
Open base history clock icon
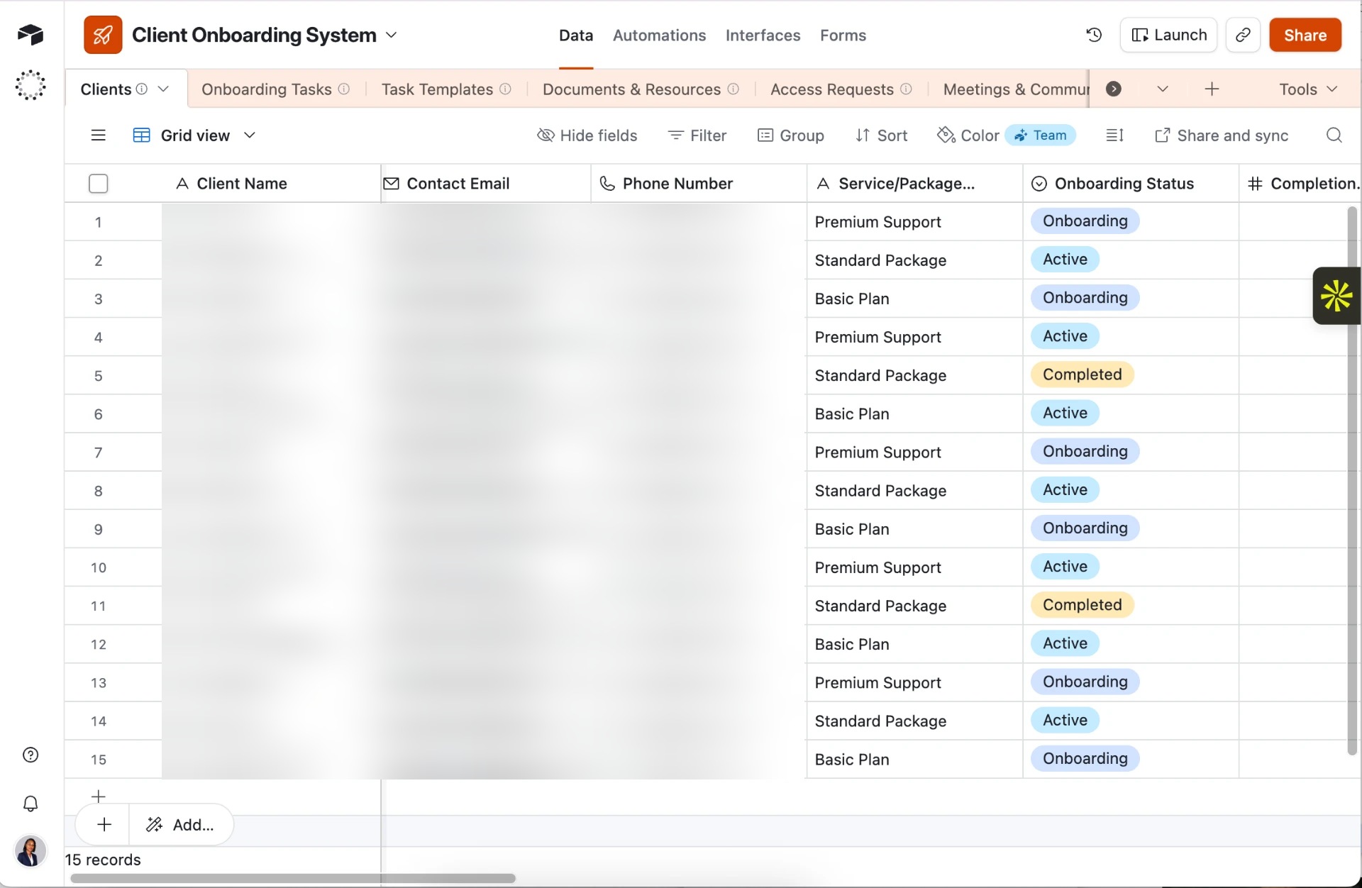(x=1094, y=35)
